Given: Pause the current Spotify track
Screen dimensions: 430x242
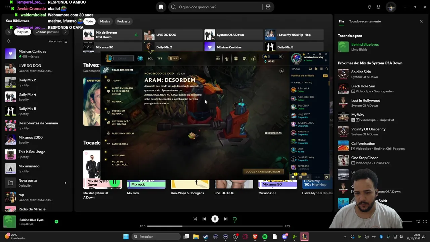Looking at the screenshot, I should tap(215, 219).
